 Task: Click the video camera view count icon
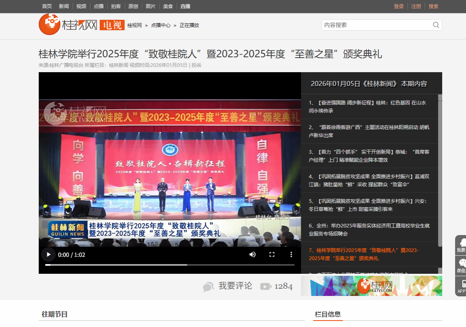265,286
